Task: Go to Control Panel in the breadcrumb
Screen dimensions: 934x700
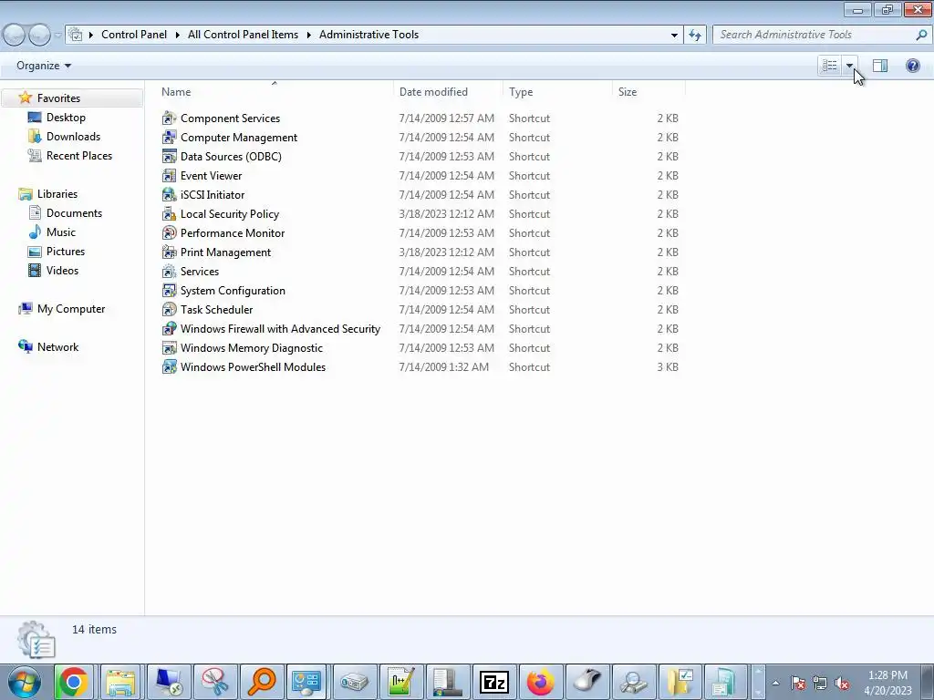Action: (x=134, y=35)
